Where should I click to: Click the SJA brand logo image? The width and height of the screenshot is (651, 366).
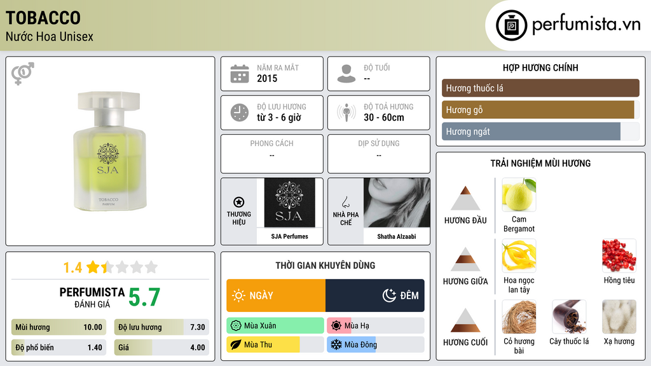point(289,203)
